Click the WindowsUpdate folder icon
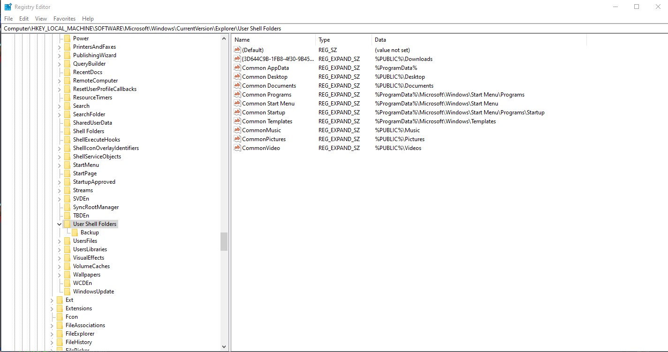 click(x=67, y=292)
